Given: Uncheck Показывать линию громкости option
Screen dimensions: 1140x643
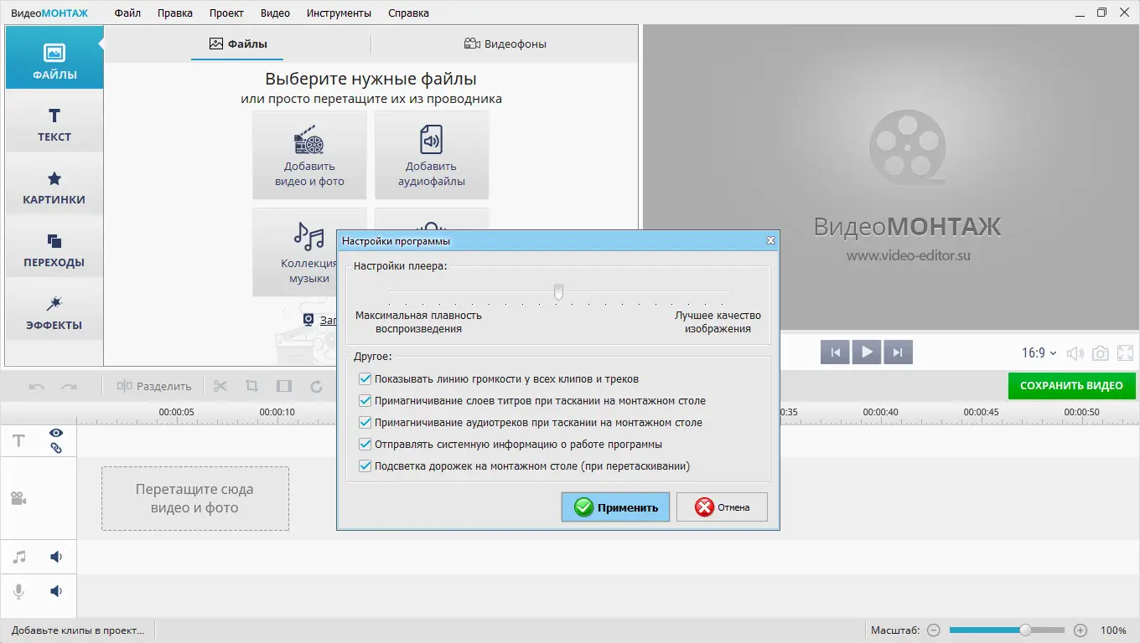Looking at the screenshot, I should tap(365, 379).
